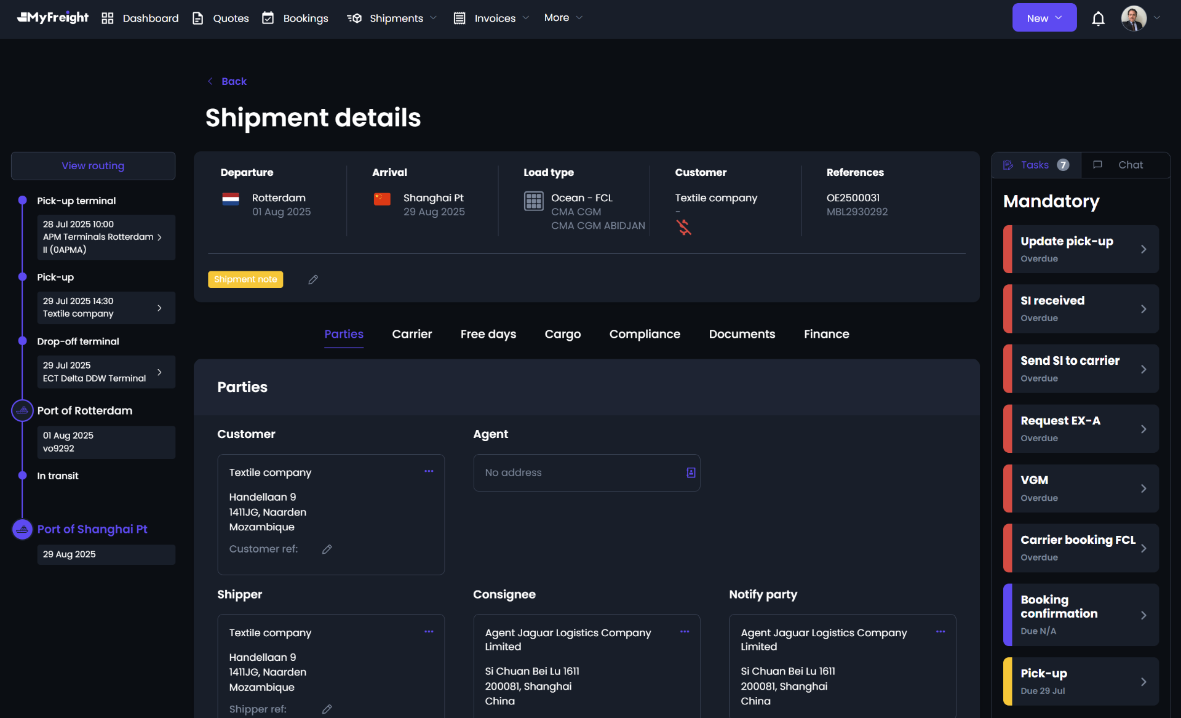Select the Shipments icon in the navbar
Screen dimensions: 1181x718
click(355, 18)
